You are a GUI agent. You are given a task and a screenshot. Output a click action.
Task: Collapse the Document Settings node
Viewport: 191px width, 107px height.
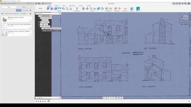coord(39,18)
